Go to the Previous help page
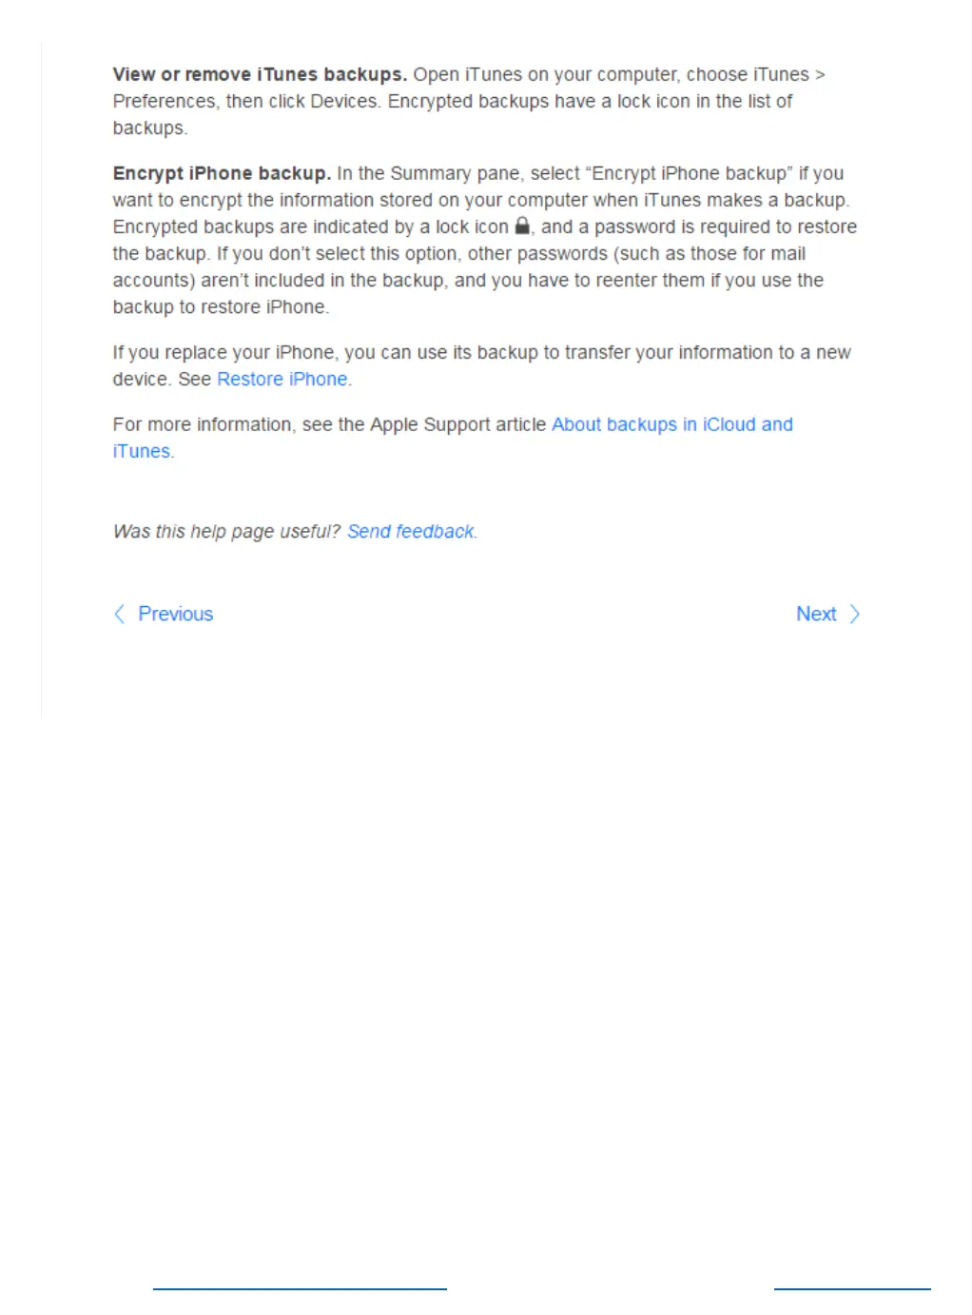 [175, 614]
